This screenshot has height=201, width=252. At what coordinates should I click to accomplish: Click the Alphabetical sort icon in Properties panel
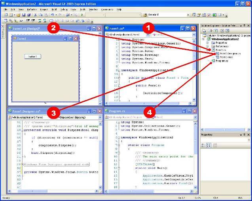(x=208, y=145)
